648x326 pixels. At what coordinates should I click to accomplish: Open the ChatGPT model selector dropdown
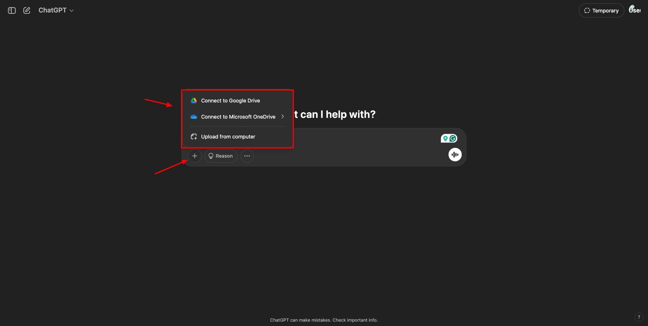56,10
